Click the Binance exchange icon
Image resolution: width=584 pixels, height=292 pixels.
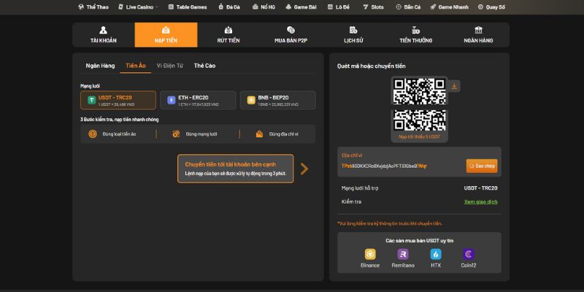point(370,254)
